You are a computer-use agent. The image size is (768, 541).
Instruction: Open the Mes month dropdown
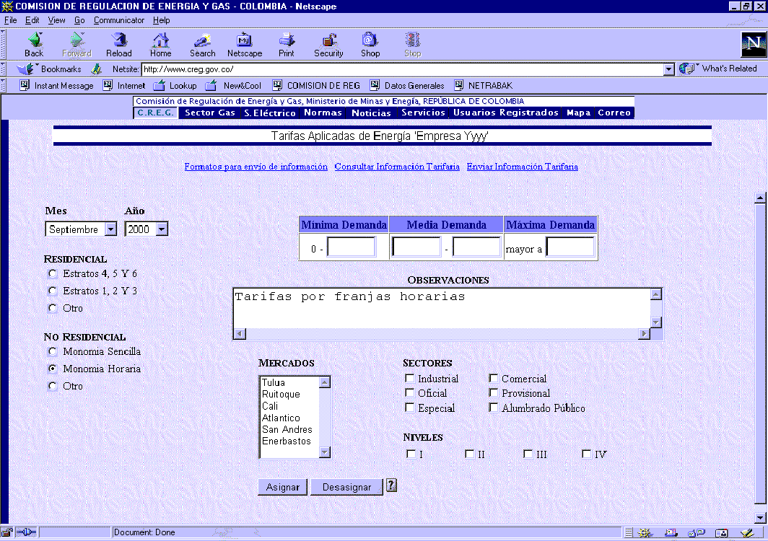(x=110, y=229)
